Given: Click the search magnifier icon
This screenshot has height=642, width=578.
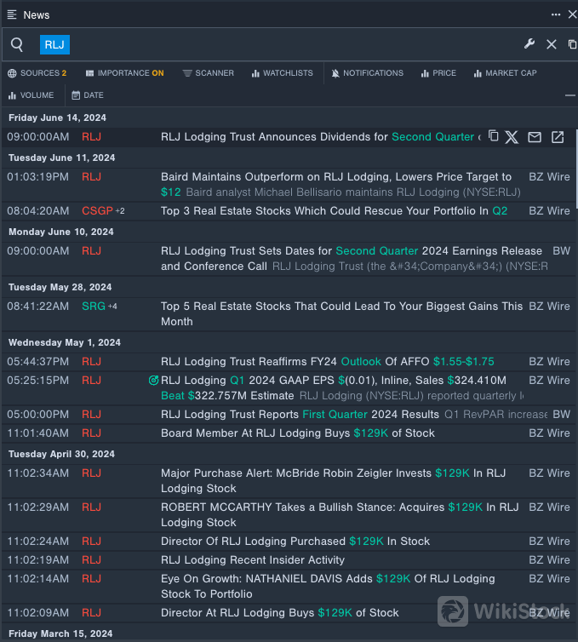Looking at the screenshot, I should point(17,45).
